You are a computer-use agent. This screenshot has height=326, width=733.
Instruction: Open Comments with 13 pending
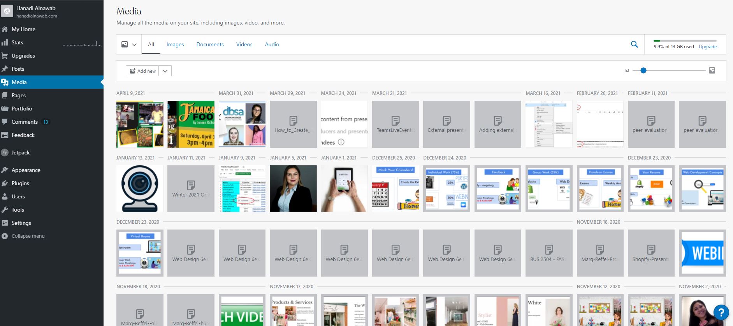[x=25, y=122]
